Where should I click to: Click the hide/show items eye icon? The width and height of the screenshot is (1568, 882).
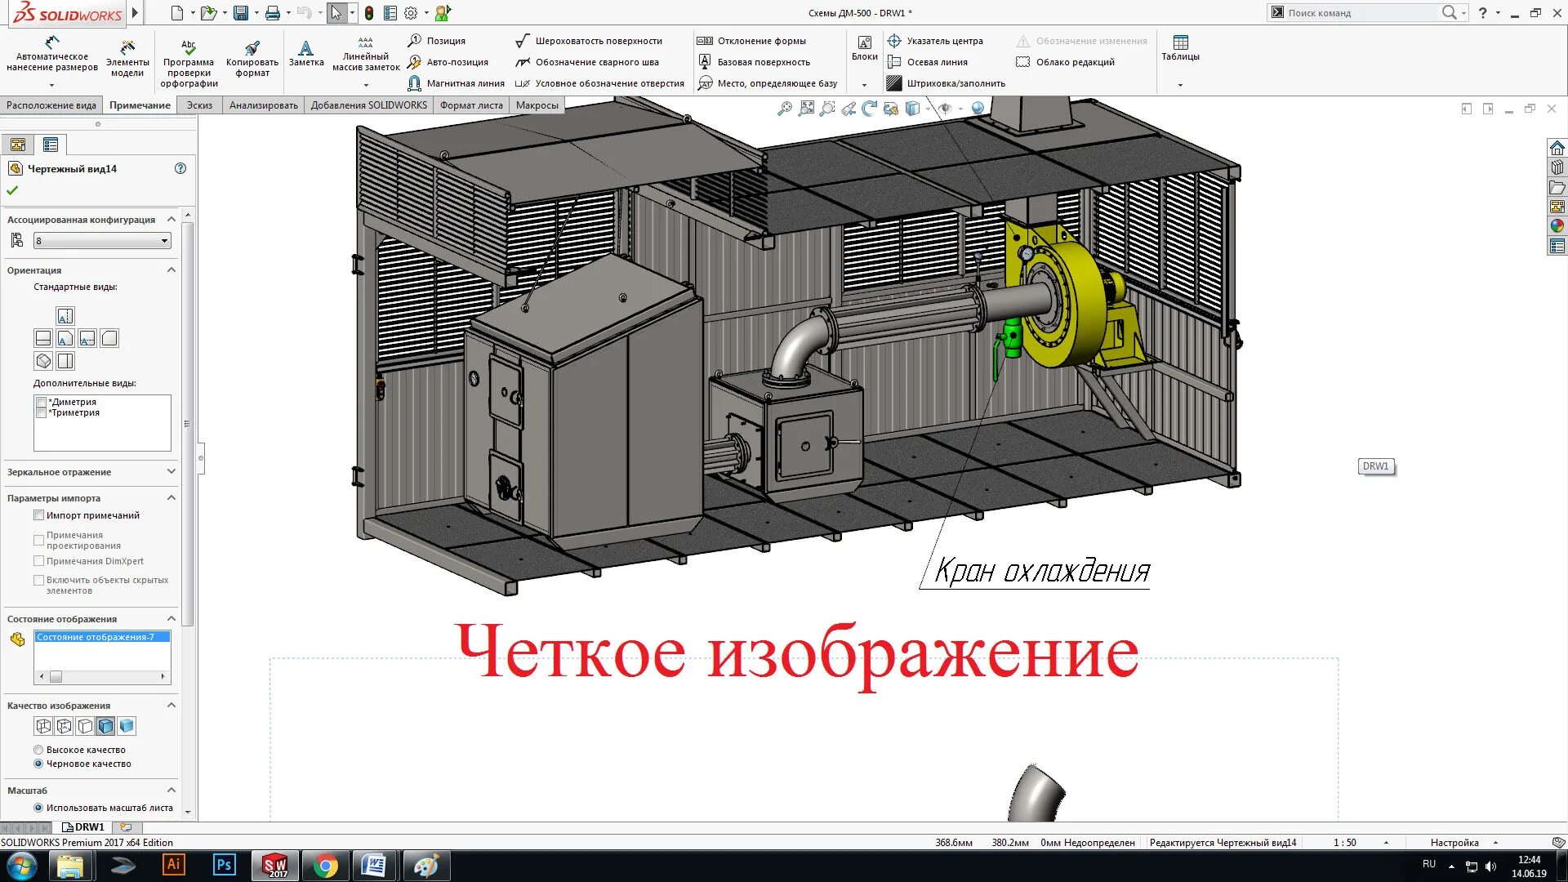click(x=946, y=107)
